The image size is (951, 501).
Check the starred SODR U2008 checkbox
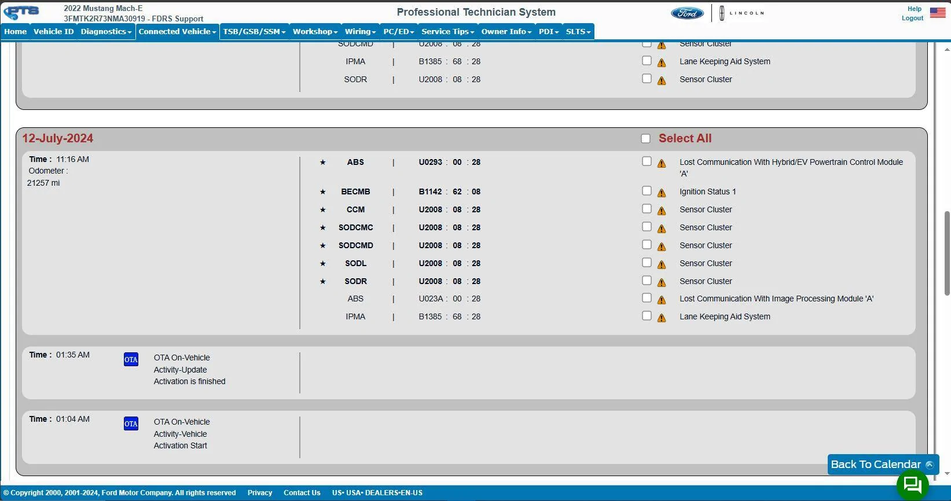(647, 281)
